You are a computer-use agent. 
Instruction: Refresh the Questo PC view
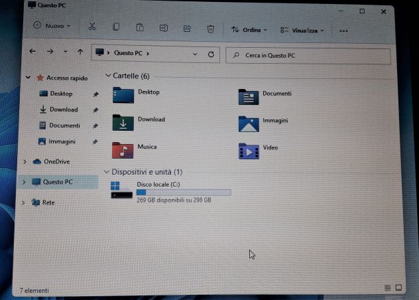[211, 54]
